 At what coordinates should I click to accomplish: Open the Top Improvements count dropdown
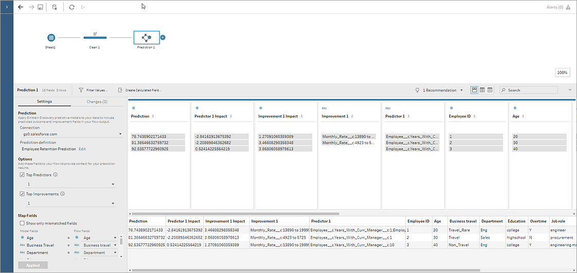[x=70, y=203]
